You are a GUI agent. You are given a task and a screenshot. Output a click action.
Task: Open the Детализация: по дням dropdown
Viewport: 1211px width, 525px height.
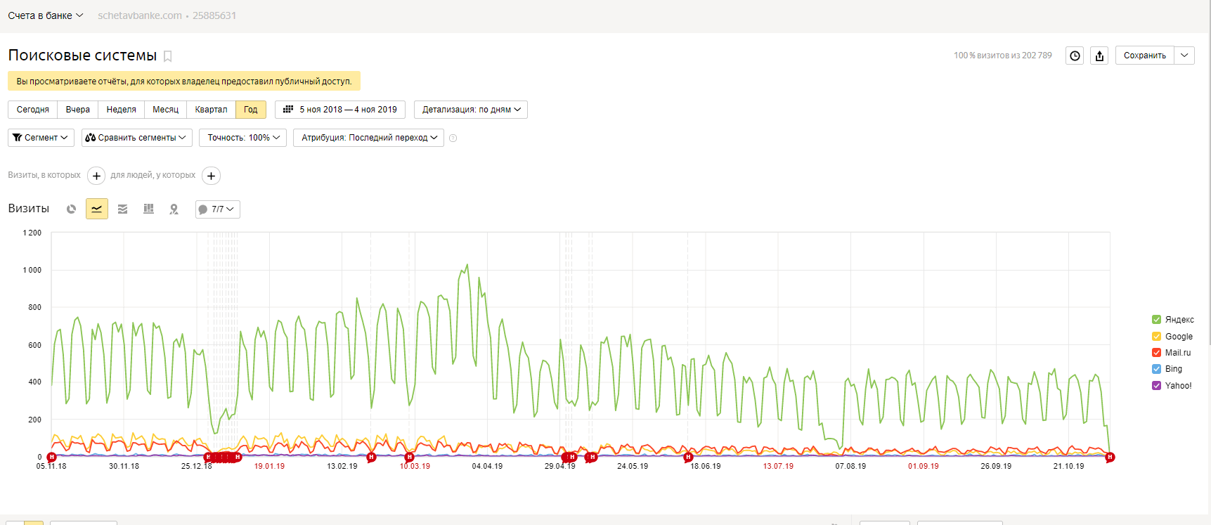tap(471, 110)
